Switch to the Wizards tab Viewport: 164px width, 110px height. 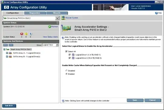click(x=57, y=13)
